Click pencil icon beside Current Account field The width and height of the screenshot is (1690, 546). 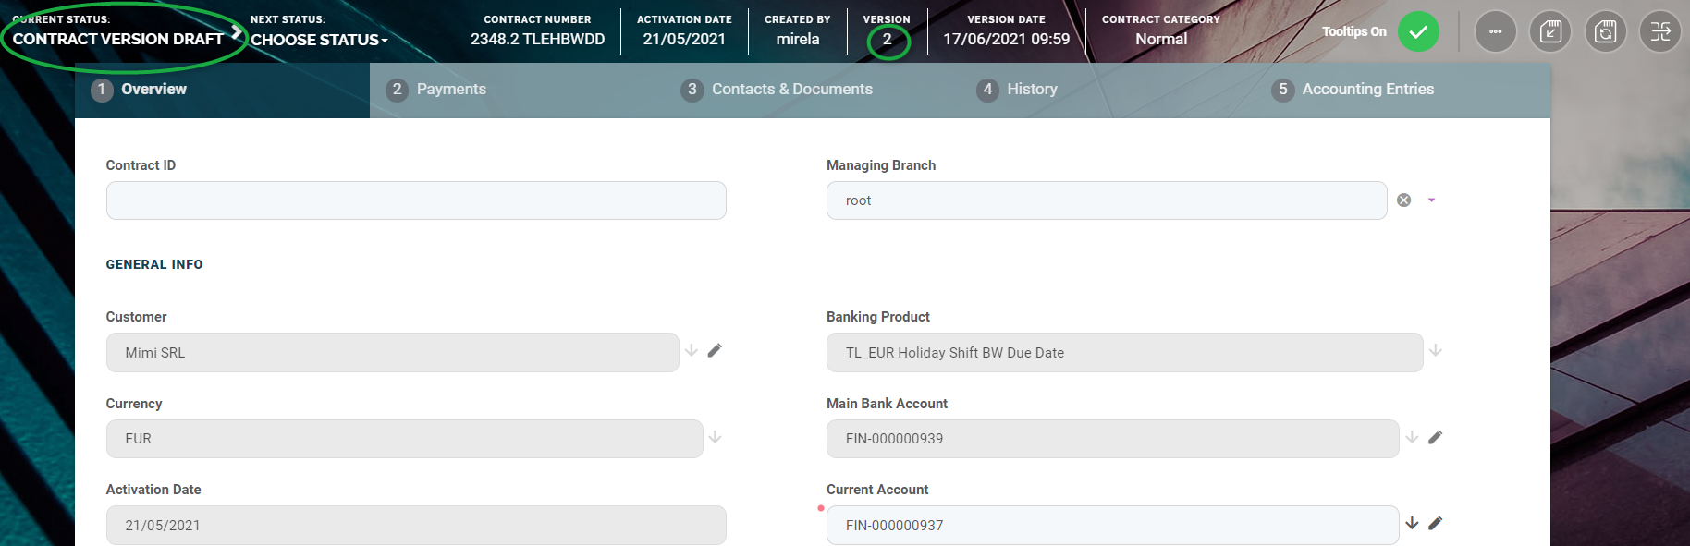coord(1435,524)
